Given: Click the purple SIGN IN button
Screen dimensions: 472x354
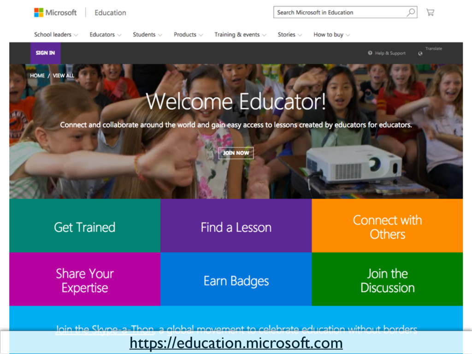Looking at the screenshot, I should [x=46, y=53].
